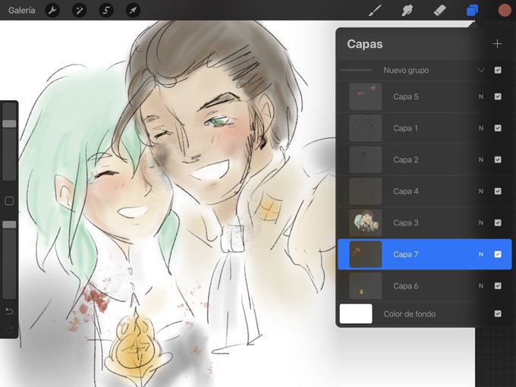Screen dimensions: 516x387
Task: Open the active color circle
Action: (x=505, y=11)
